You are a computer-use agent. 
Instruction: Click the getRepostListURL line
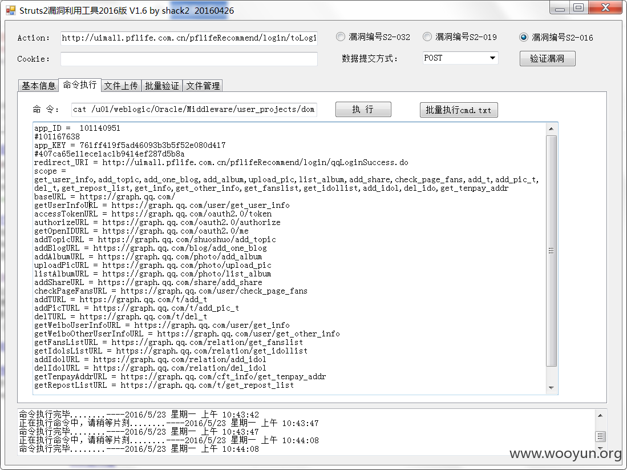[x=164, y=385]
